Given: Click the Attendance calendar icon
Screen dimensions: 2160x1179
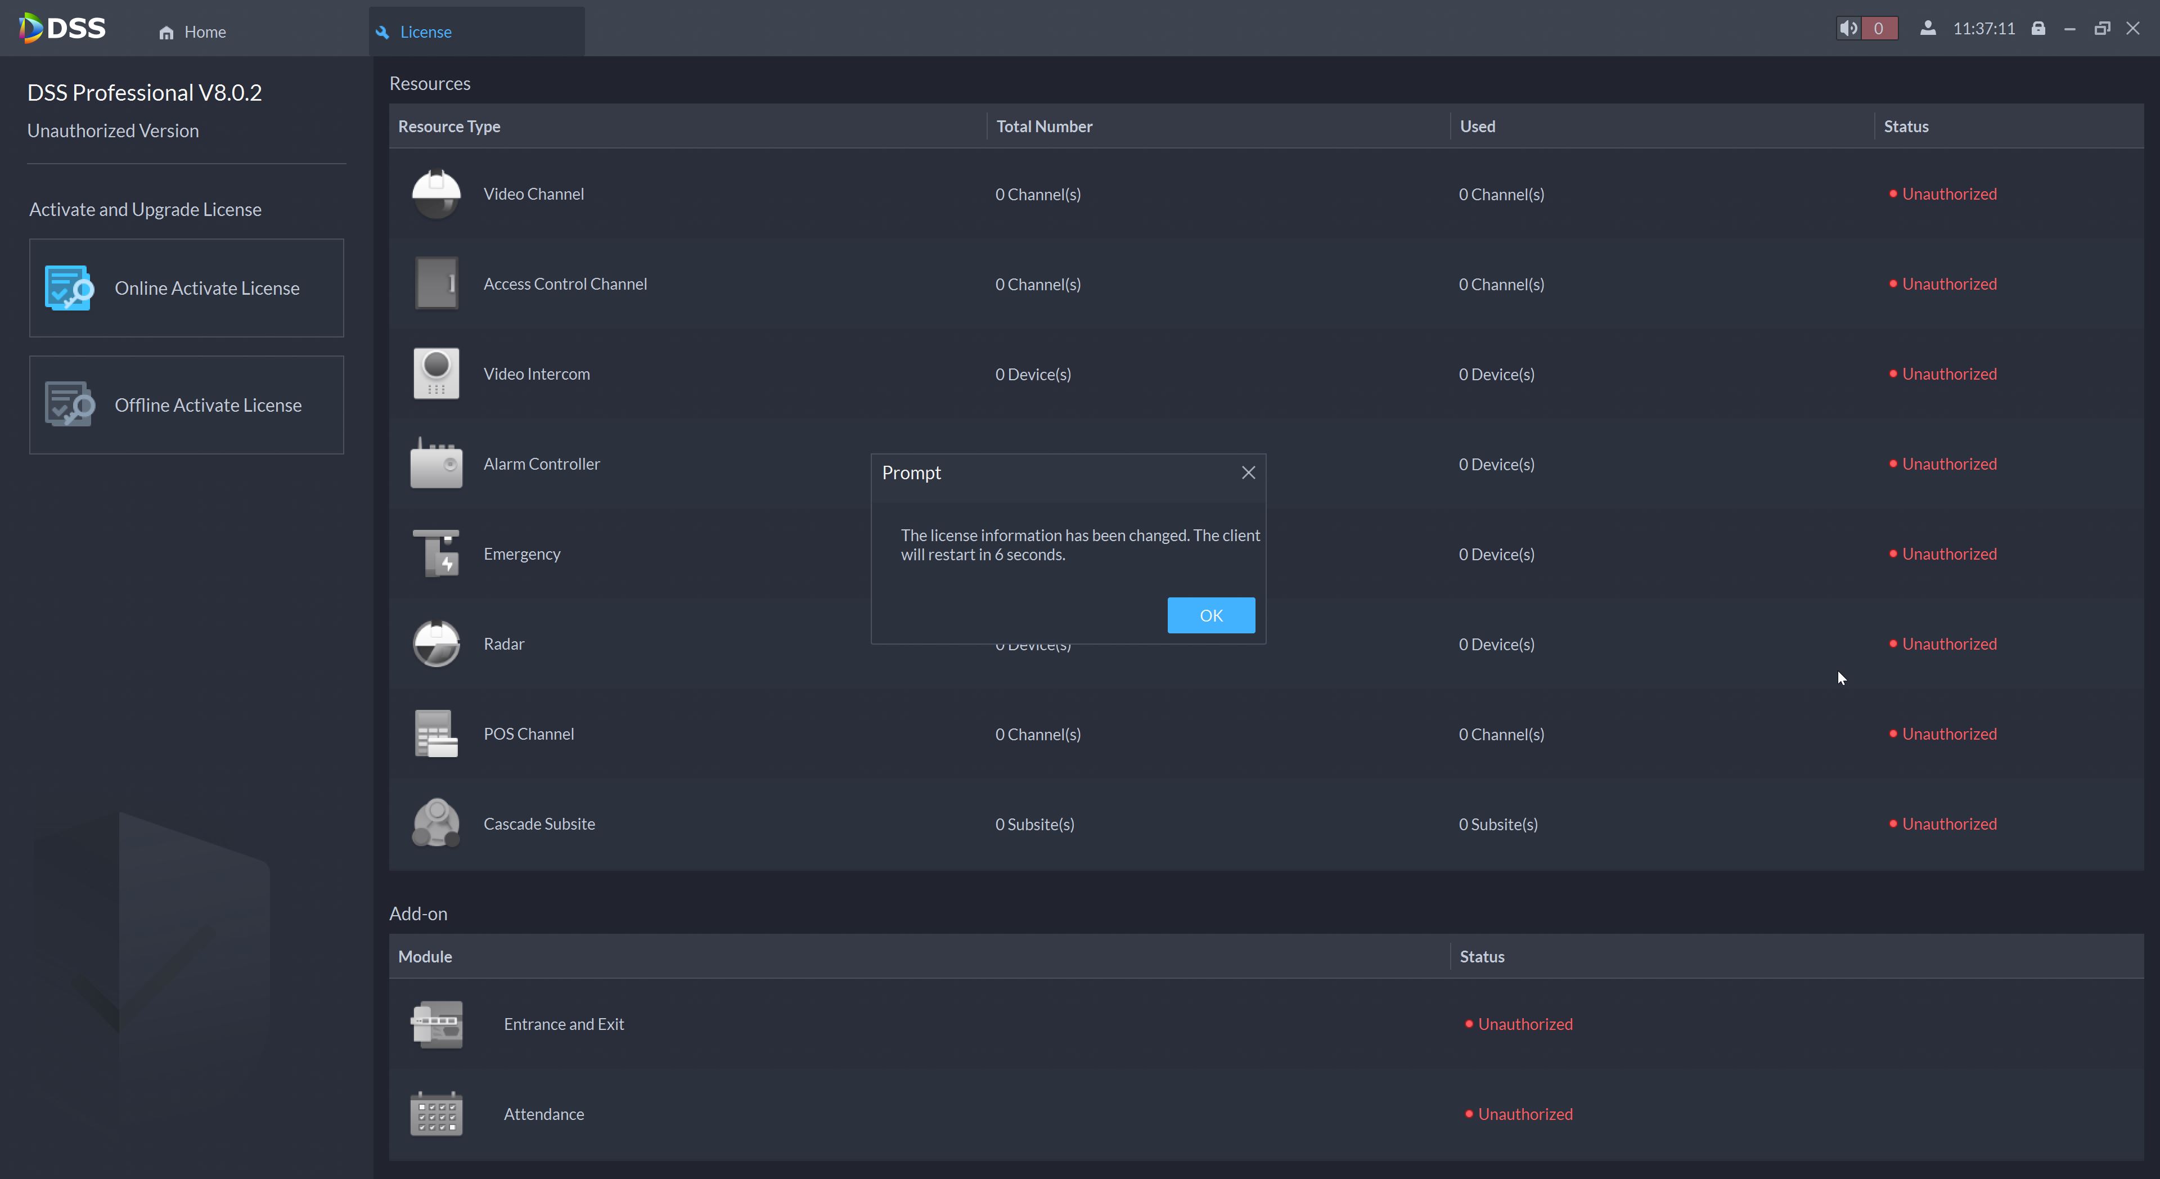Looking at the screenshot, I should pyautogui.click(x=436, y=1114).
